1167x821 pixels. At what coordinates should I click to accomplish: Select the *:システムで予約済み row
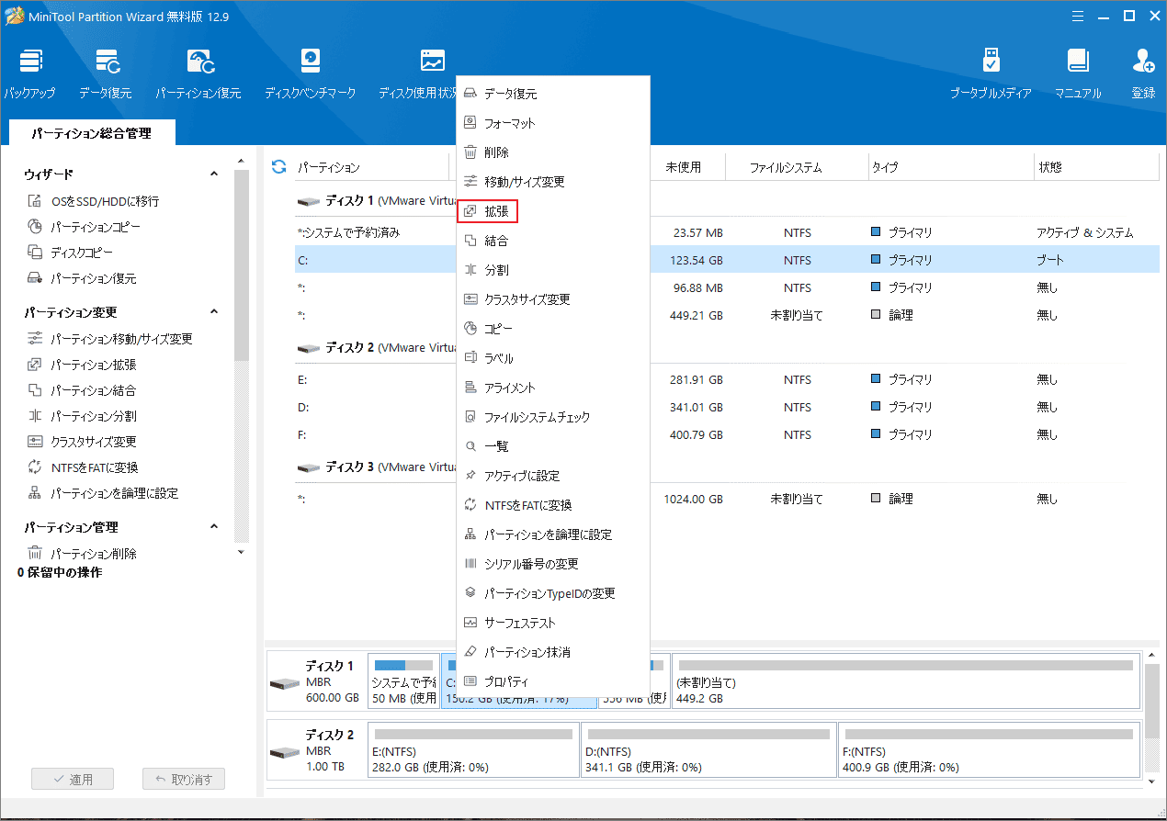pyautogui.click(x=727, y=232)
